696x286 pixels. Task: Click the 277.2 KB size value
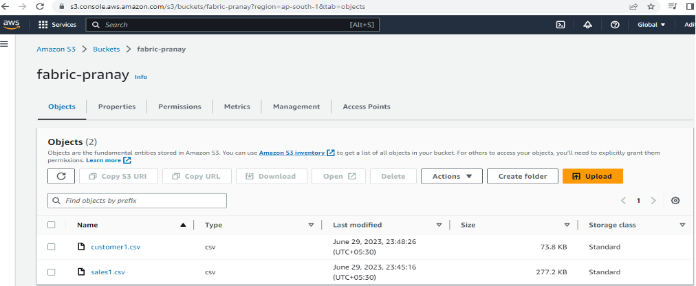551,272
